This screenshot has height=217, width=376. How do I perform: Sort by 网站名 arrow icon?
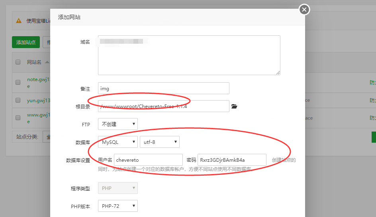47,62
